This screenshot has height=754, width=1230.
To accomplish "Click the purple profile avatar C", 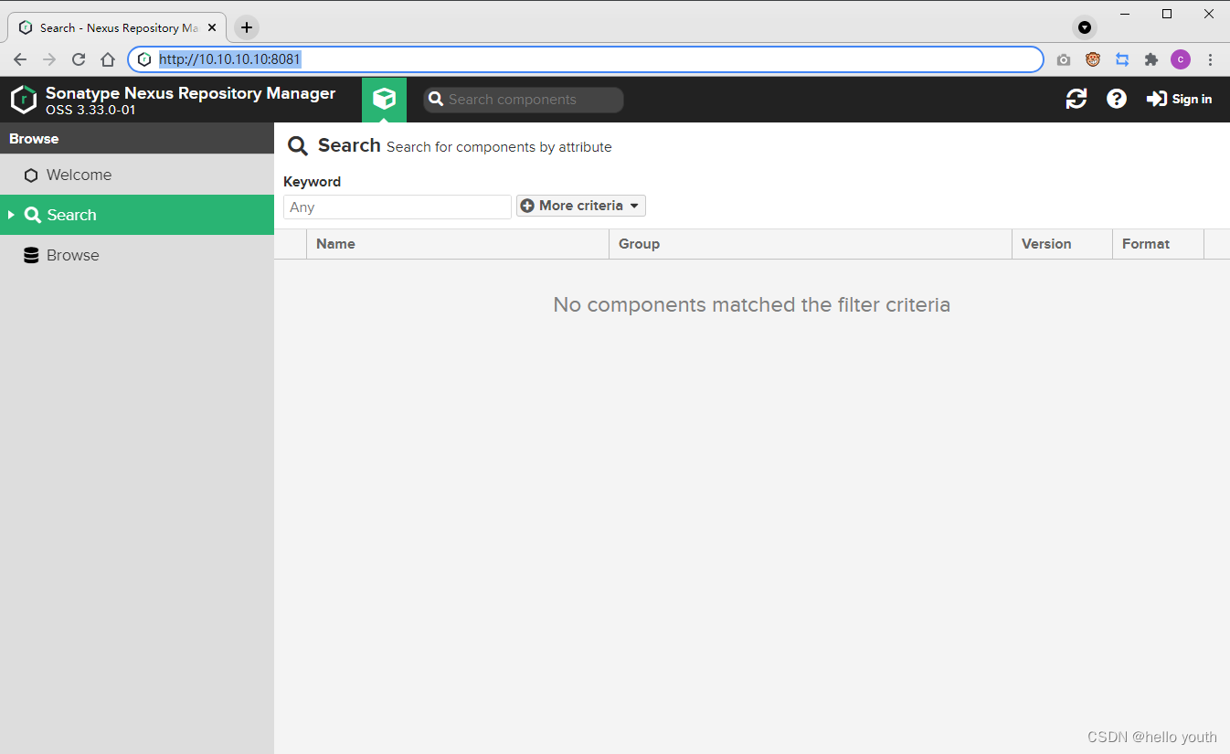I will [1181, 58].
